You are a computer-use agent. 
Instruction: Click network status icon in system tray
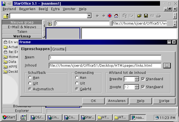tap(156, 118)
